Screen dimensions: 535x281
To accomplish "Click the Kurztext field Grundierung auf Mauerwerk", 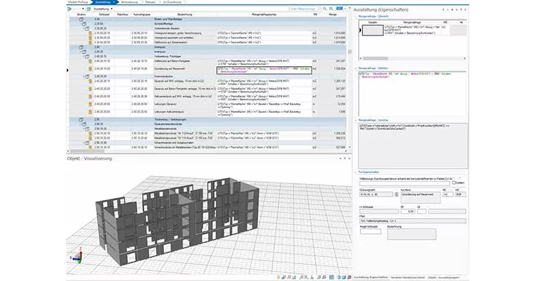I will point(421,197).
